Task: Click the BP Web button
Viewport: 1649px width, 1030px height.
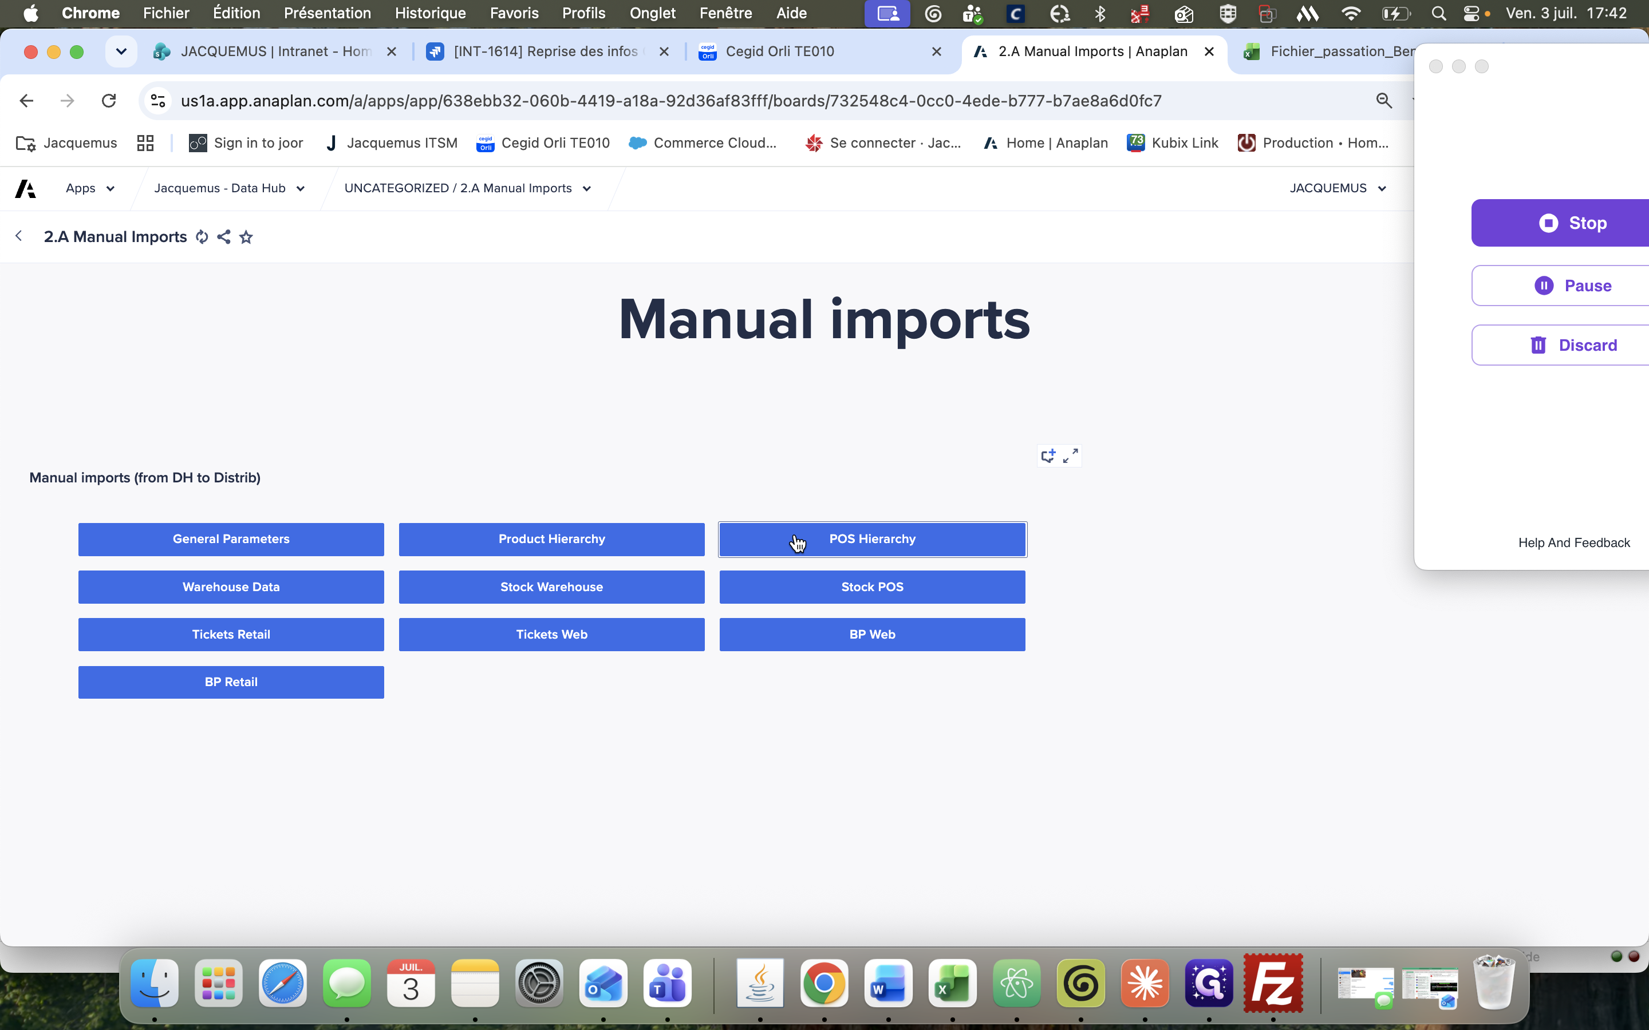Action: click(x=872, y=634)
